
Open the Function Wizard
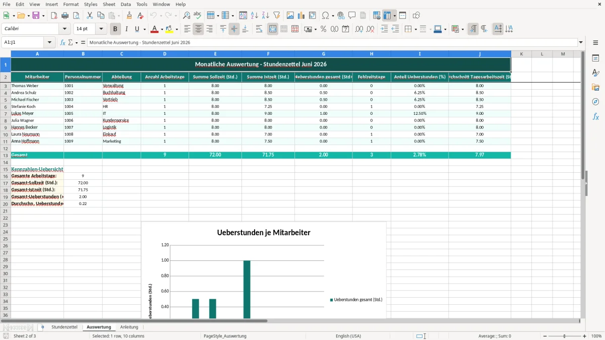pyautogui.click(x=63, y=42)
